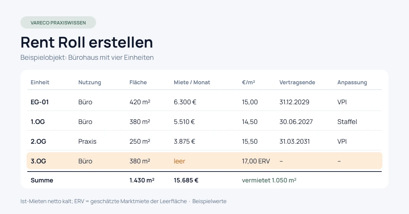Click the "Fläche" column header

click(138, 82)
